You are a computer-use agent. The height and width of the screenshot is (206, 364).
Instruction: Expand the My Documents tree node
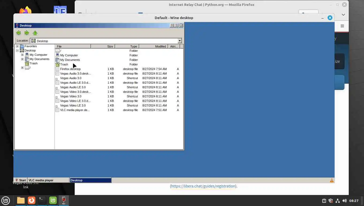point(22,59)
